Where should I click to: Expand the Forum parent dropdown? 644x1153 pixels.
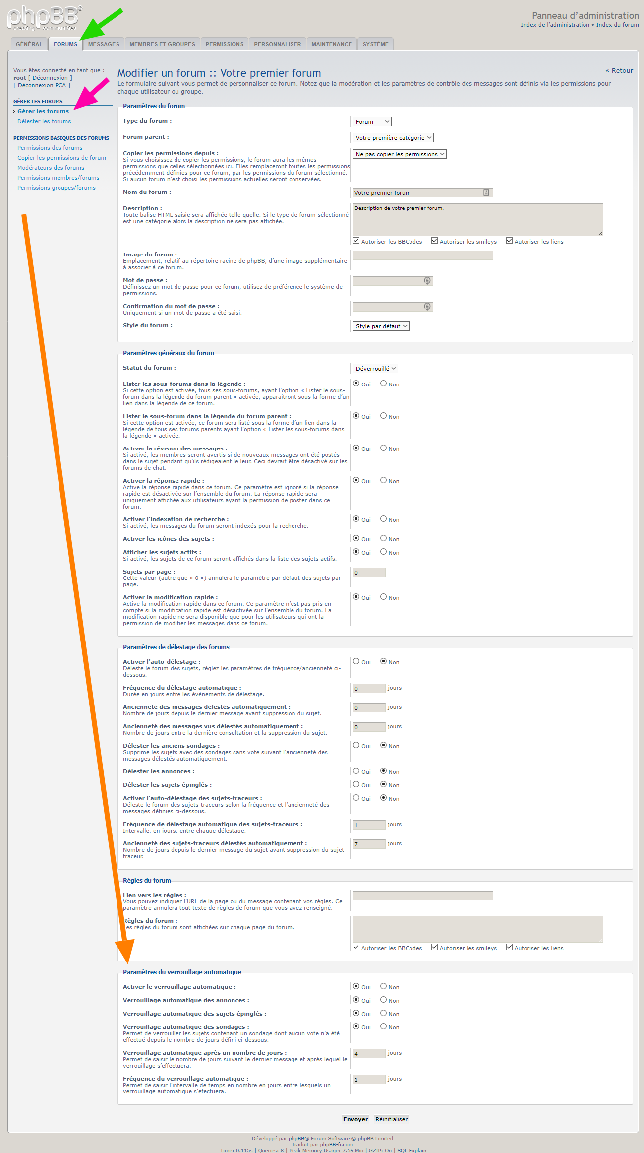[393, 138]
